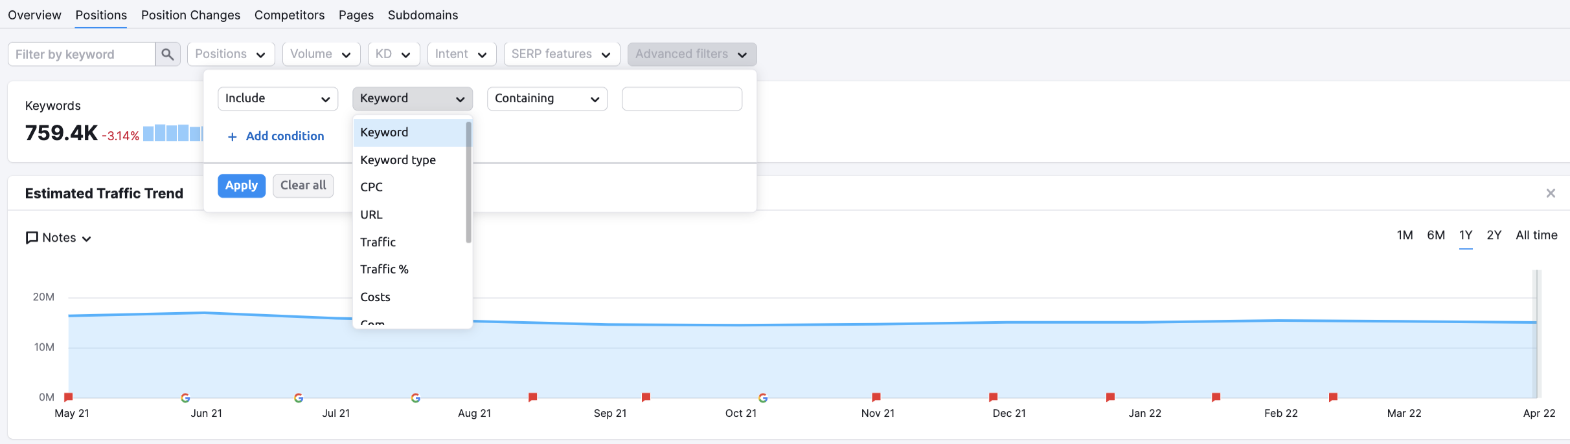This screenshot has height=444, width=1570.
Task: Click the Google update marker near Jun 21
Action: click(x=185, y=397)
